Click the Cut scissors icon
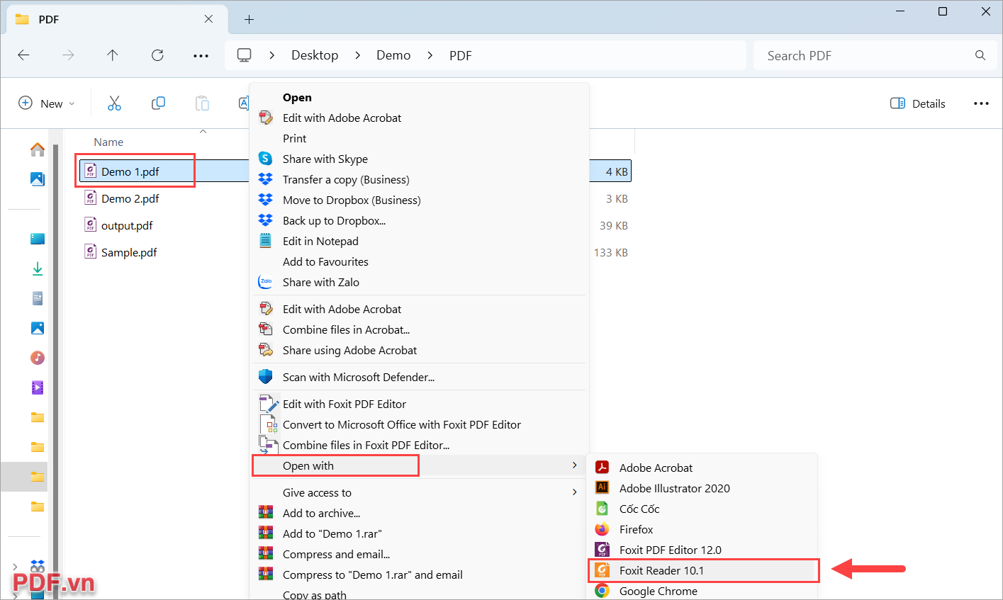1003x600 pixels. pos(114,103)
